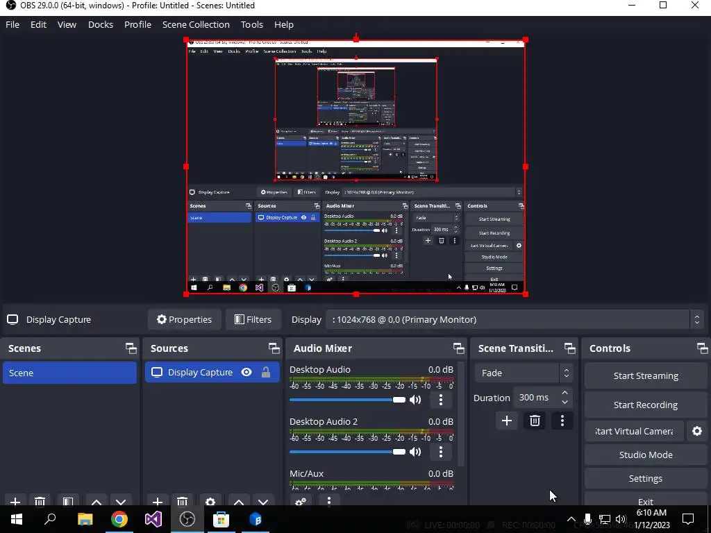Add a new scene with plus icon
Screen dimensions: 711x533
tap(15, 501)
